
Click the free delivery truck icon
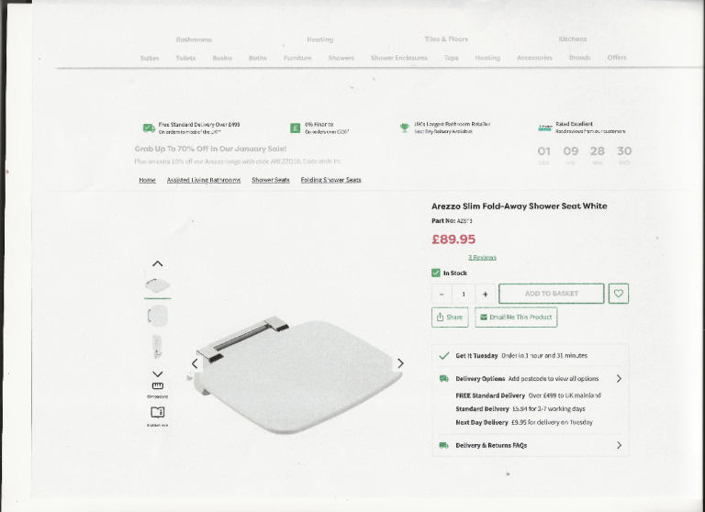(149, 128)
